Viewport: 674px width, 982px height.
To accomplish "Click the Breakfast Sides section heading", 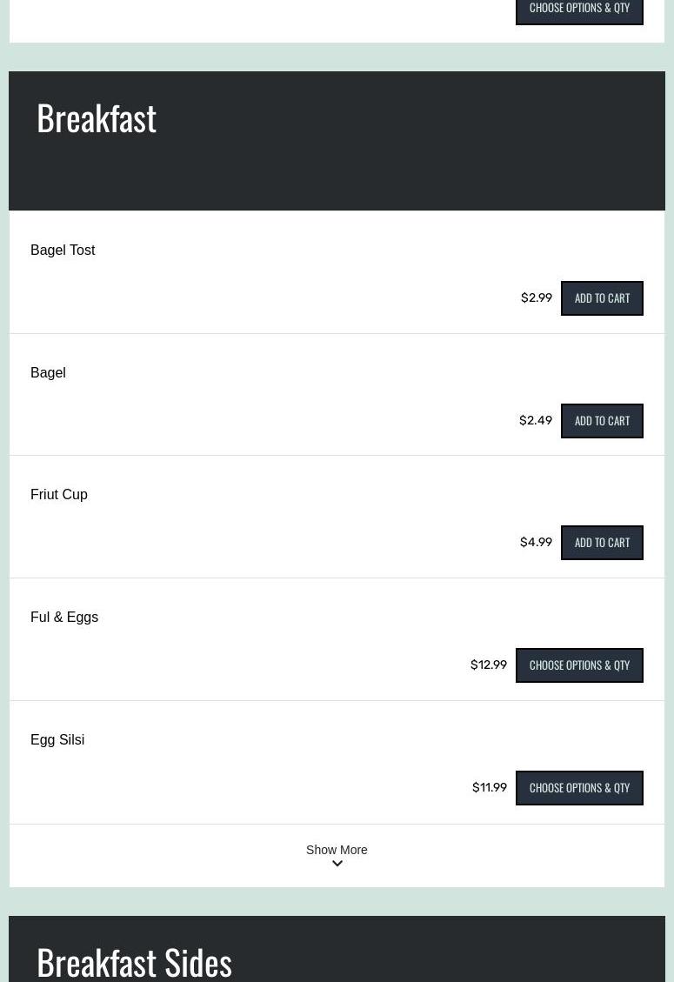I will (x=134, y=961).
